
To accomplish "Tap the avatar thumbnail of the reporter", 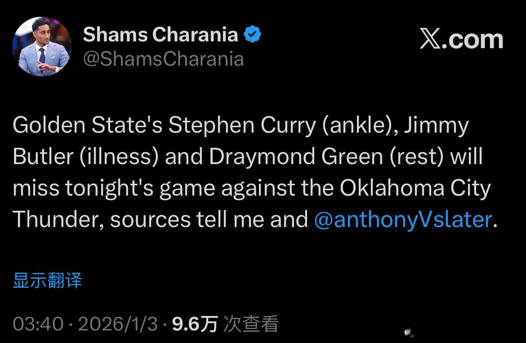I will (x=41, y=45).
